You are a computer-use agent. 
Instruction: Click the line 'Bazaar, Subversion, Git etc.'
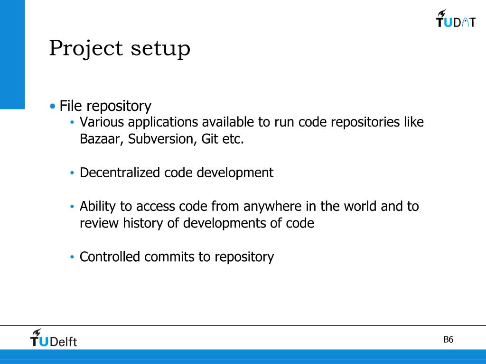[x=161, y=139]
